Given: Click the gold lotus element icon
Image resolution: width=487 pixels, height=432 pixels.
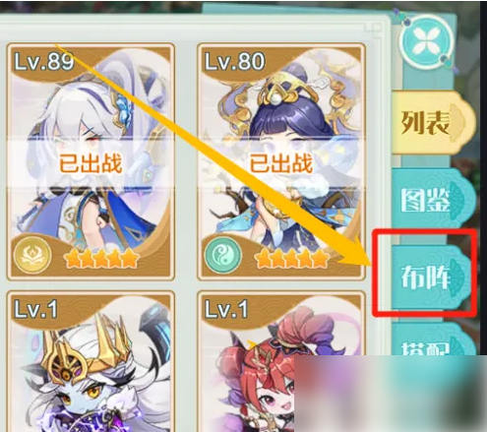Looking at the screenshot, I should [32, 255].
